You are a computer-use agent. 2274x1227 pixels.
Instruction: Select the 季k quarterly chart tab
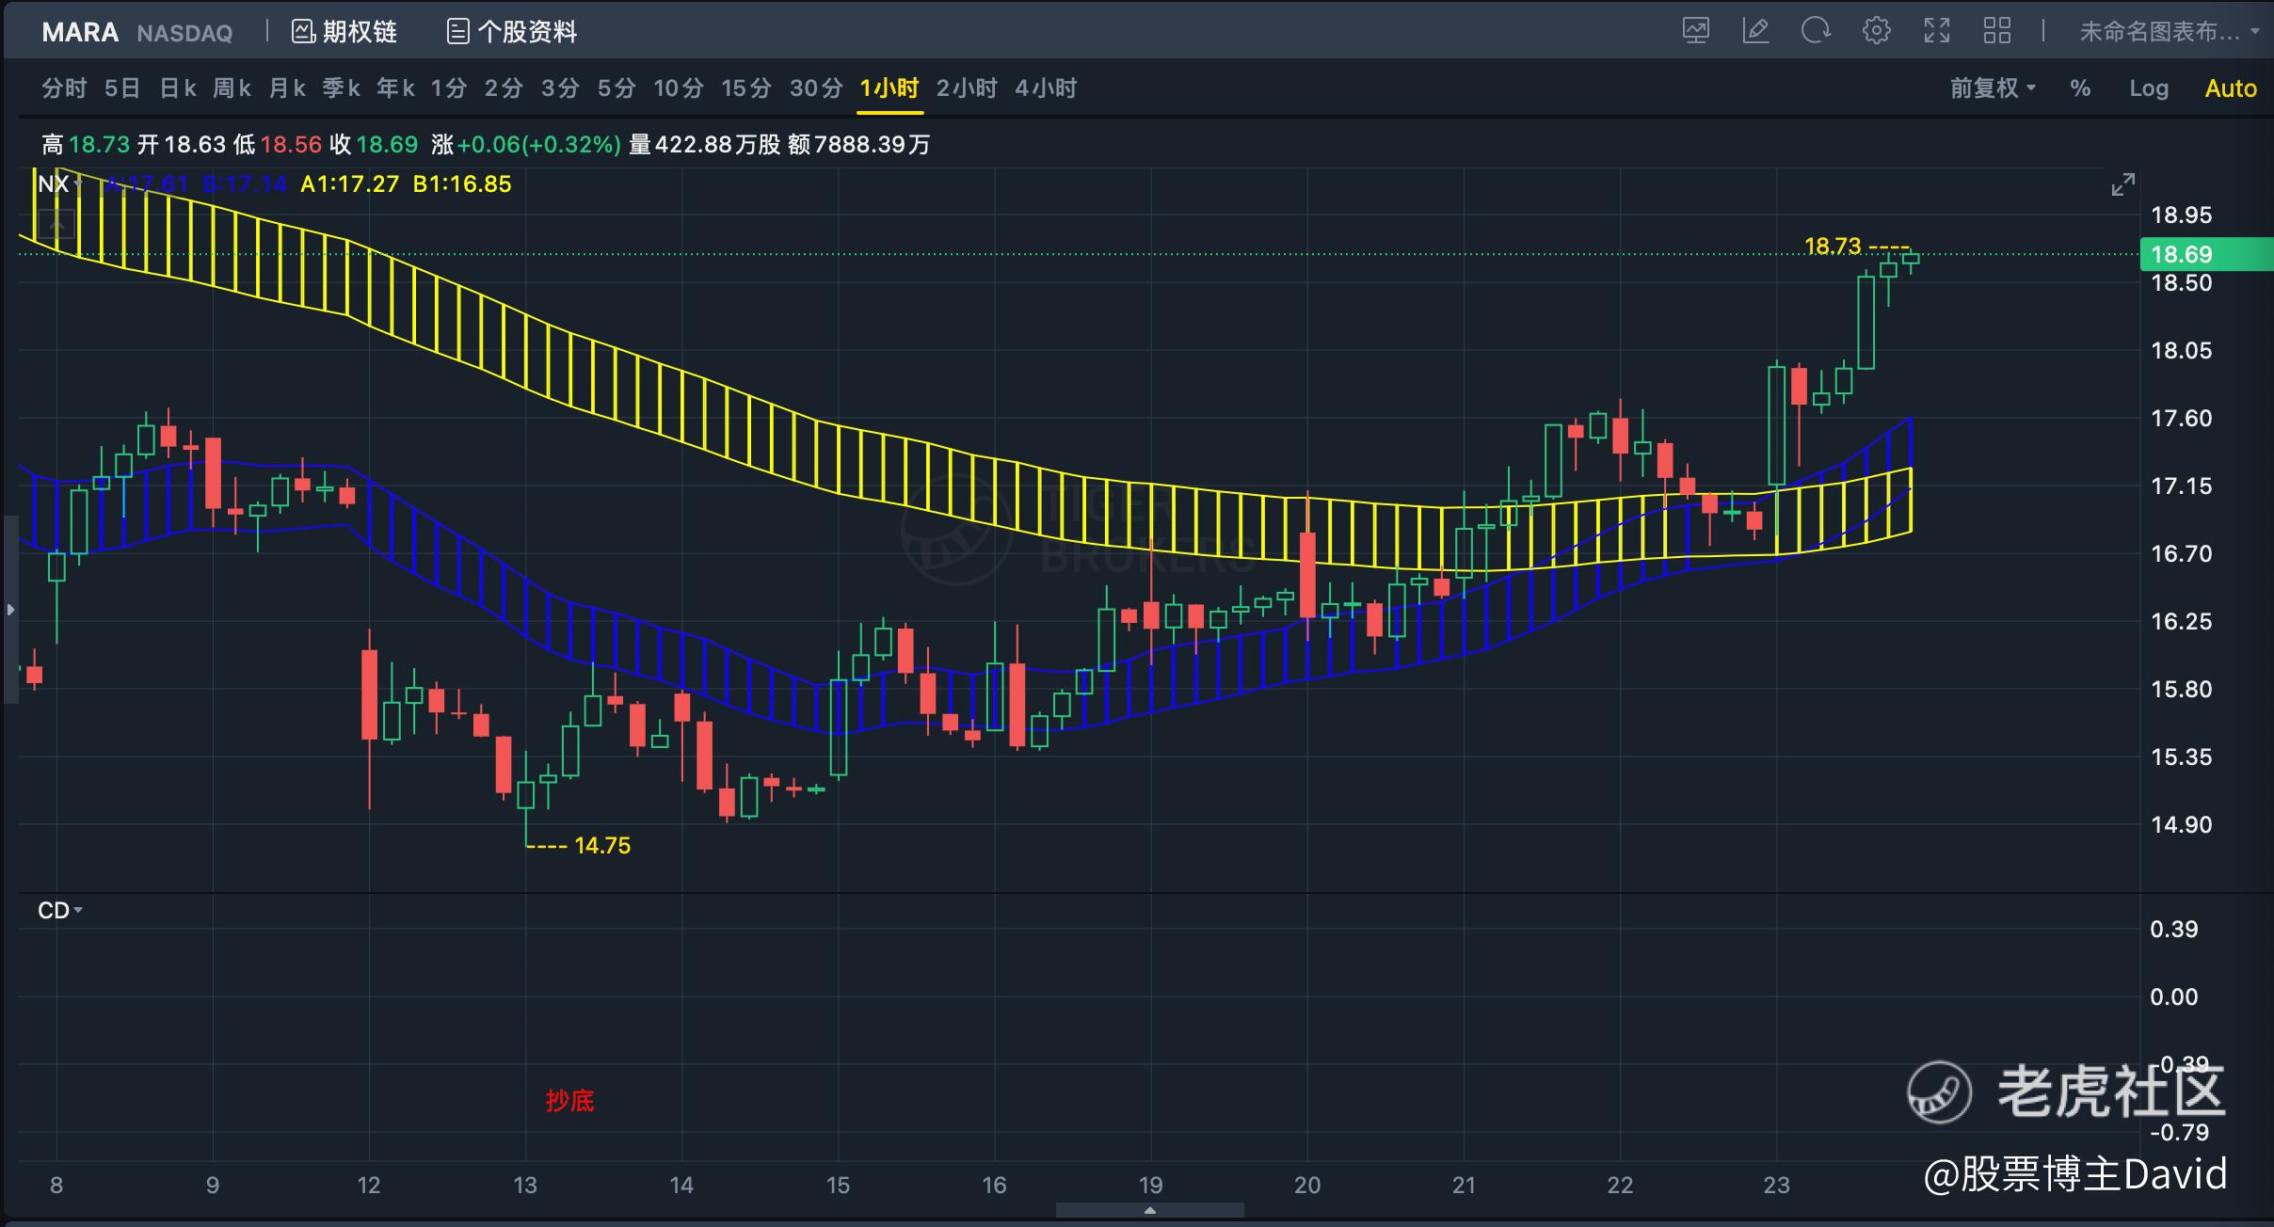342,88
